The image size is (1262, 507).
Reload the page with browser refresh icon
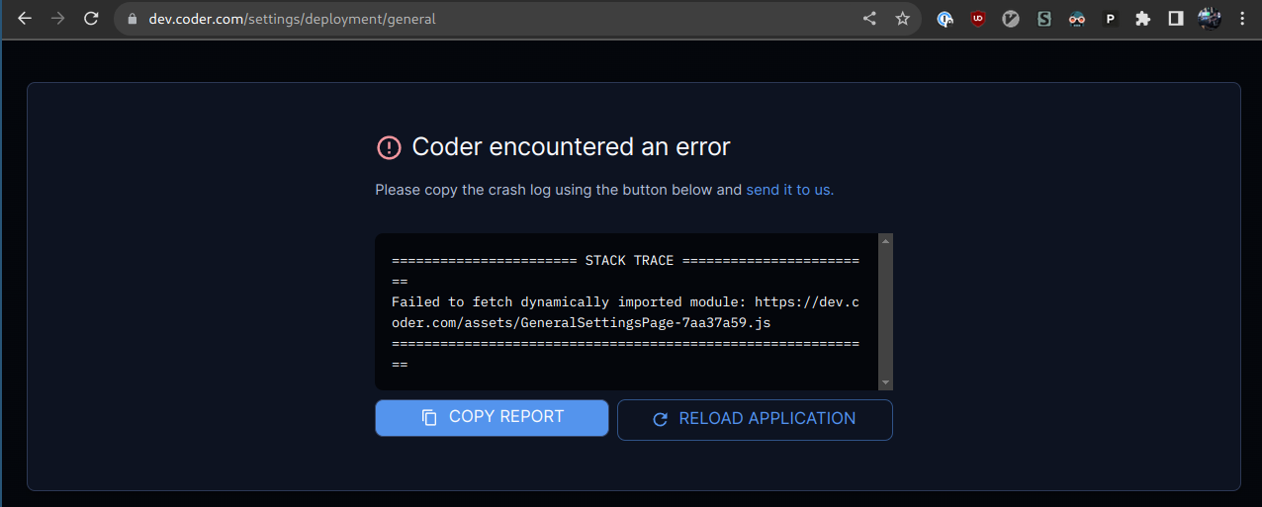click(x=91, y=18)
